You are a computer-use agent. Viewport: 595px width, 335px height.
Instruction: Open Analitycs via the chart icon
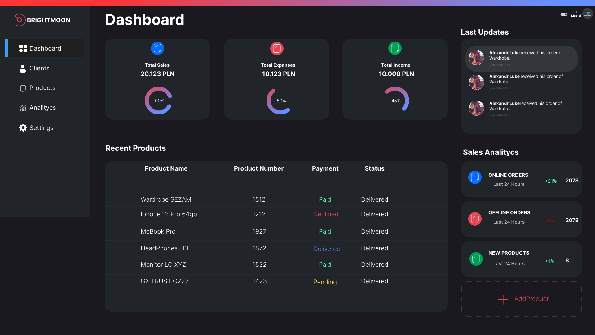coord(23,108)
